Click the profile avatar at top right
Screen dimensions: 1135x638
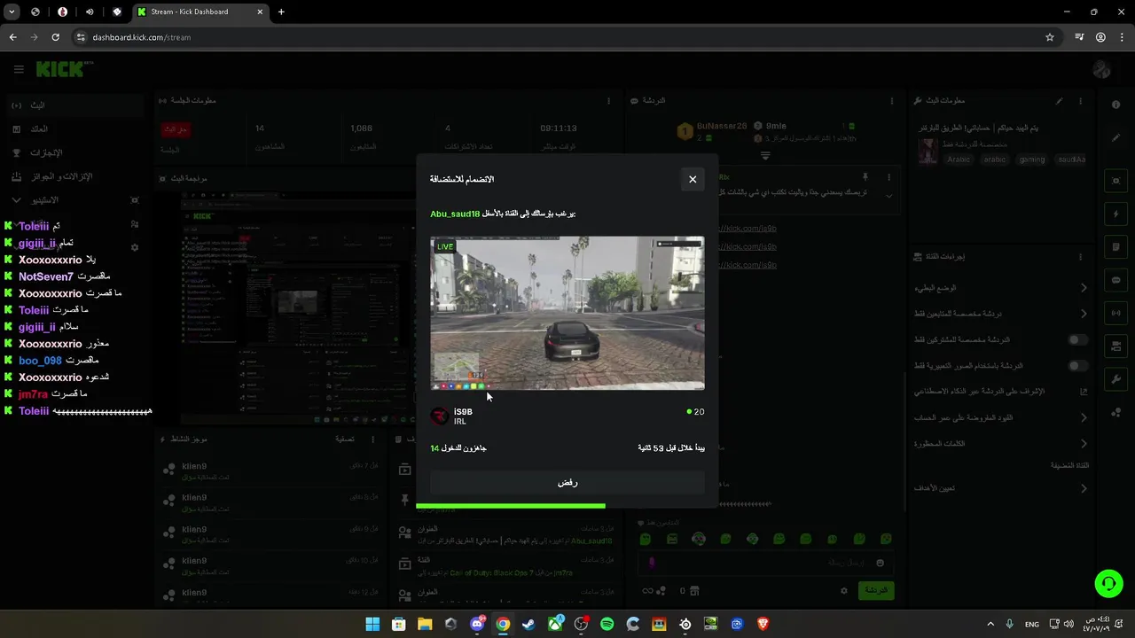pos(1102,69)
